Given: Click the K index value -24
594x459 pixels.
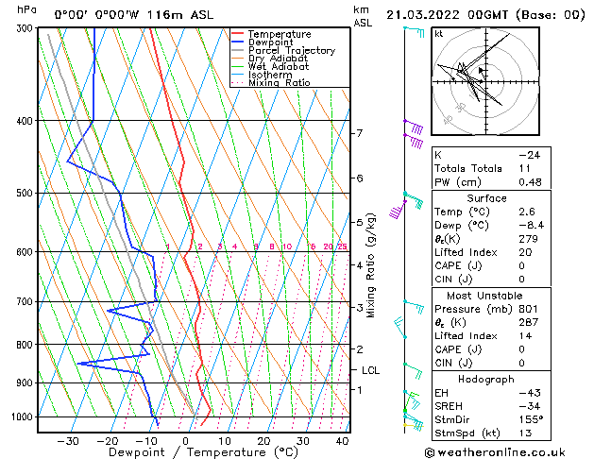Looking at the screenshot, I should tap(529, 155).
